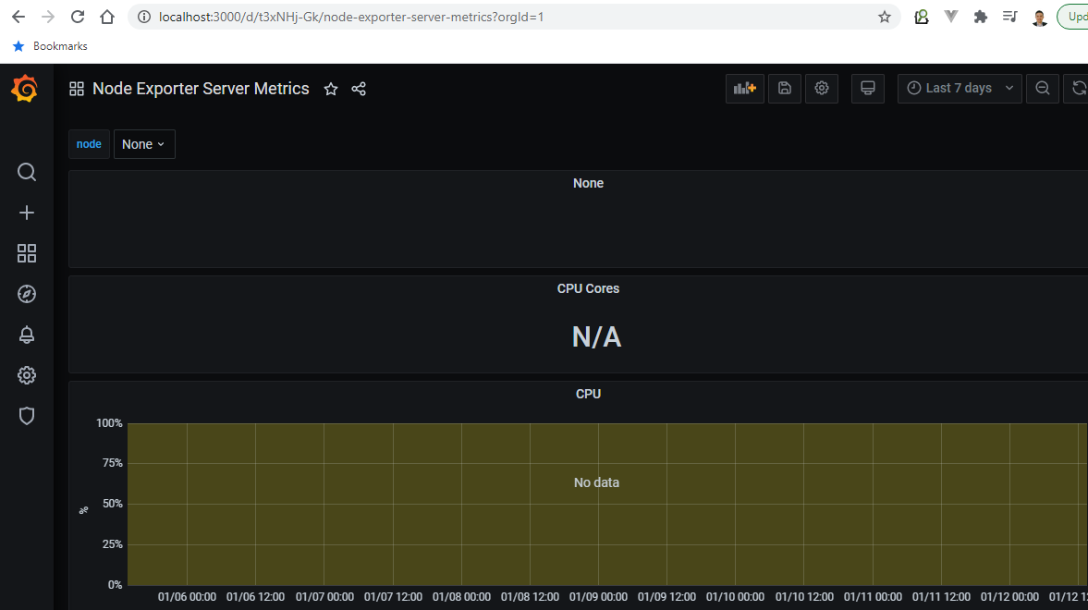Click the 01/11 12:00 x-axis label
The height and width of the screenshot is (610, 1088).
[x=941, y=597]
